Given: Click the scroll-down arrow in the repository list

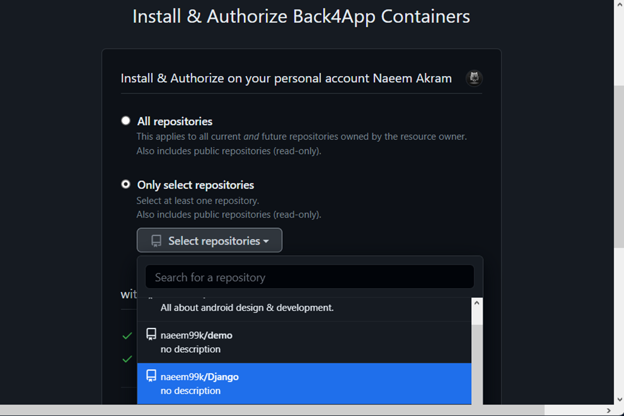Looking at the screenshot, I should (x=476, y=401).
